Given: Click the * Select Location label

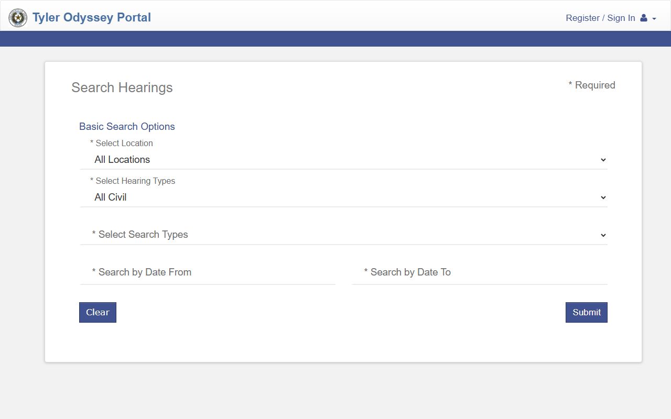Looking at the screenshot, I should [122, 143].
